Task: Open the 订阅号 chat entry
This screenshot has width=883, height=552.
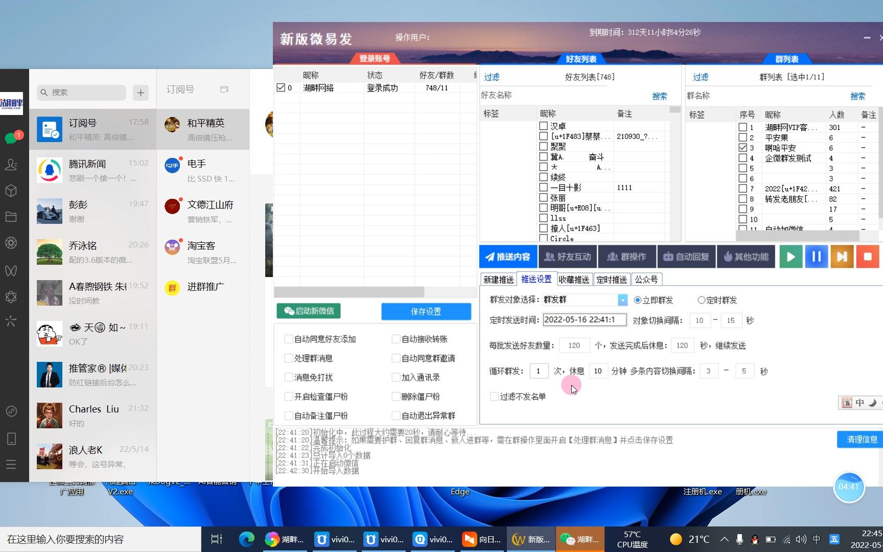Action: point(92,129)
